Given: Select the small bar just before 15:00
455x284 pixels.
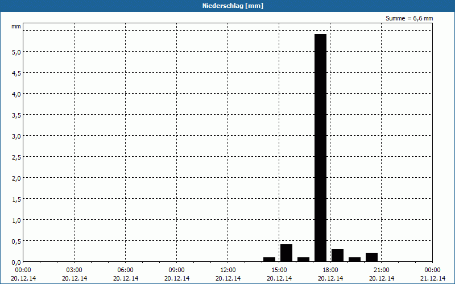Looking at the screenshot, I should [269, 260].
